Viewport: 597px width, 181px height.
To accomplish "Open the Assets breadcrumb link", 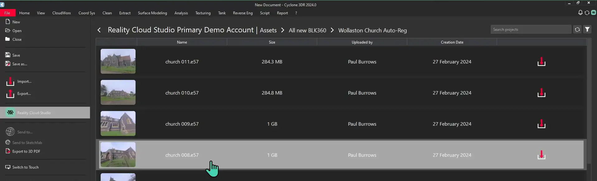I will click(268, 30).
